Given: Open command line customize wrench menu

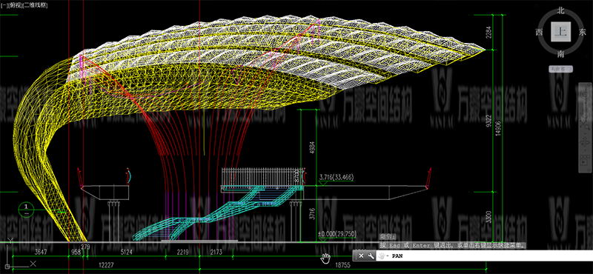Looking at the screenshot, I should pyautogui.click(x=371, y=256).
